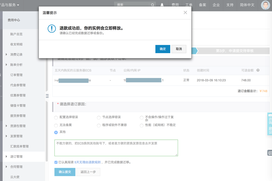
Task: Click creation time 2018-03-09 16:10:23
Action: tap(211, 80)
